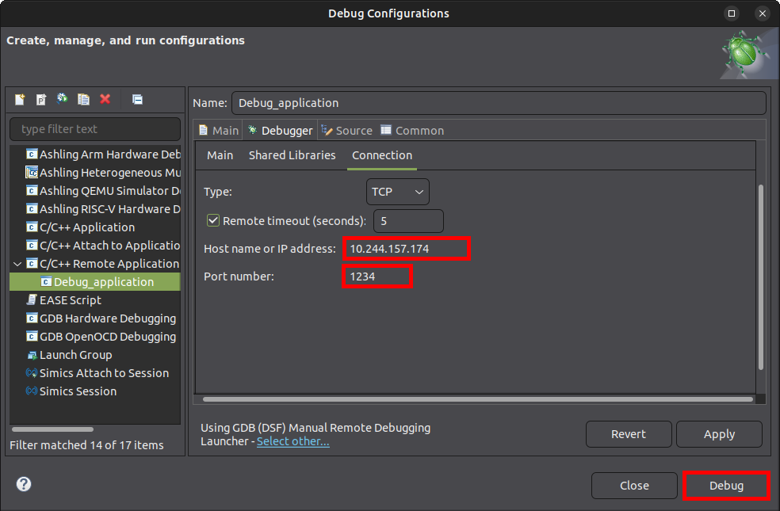This screenshot has width=780, height=511.
Task: Click Export launch configuration icon
Action: (x=62, y=99)
